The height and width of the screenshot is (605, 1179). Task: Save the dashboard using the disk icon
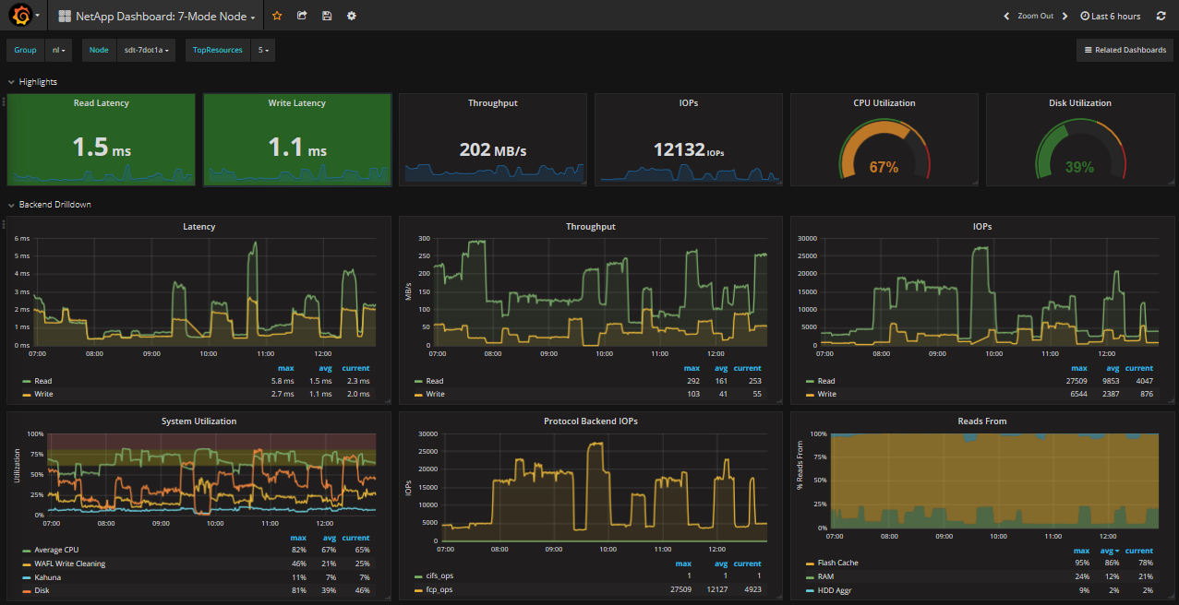327,16
